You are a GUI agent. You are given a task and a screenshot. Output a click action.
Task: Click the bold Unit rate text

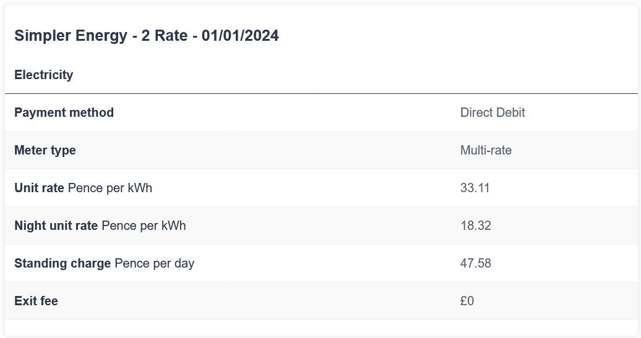point(39,188)
